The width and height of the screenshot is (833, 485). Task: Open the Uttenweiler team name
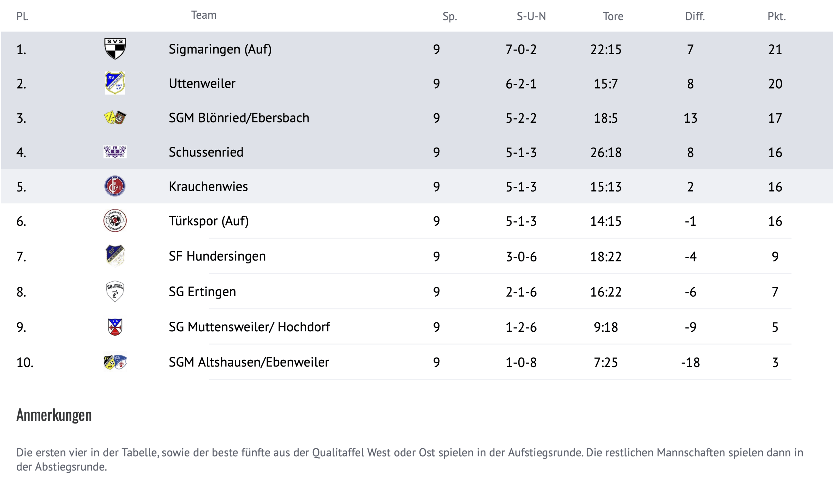[202, 83]
